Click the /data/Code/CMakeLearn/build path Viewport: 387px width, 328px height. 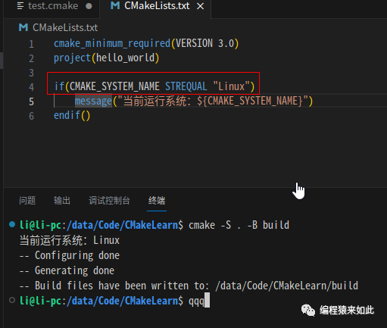[x=287, y=286]
